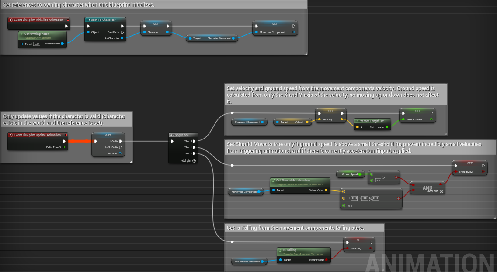Click exec output pin of SET Is Falling
Image resolution: width=497 pixels, height=272 pixels.
click(x=371, y=242)
